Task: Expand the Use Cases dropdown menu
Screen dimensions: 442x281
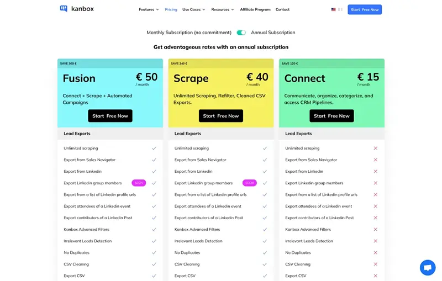Action: coord(193,9)
